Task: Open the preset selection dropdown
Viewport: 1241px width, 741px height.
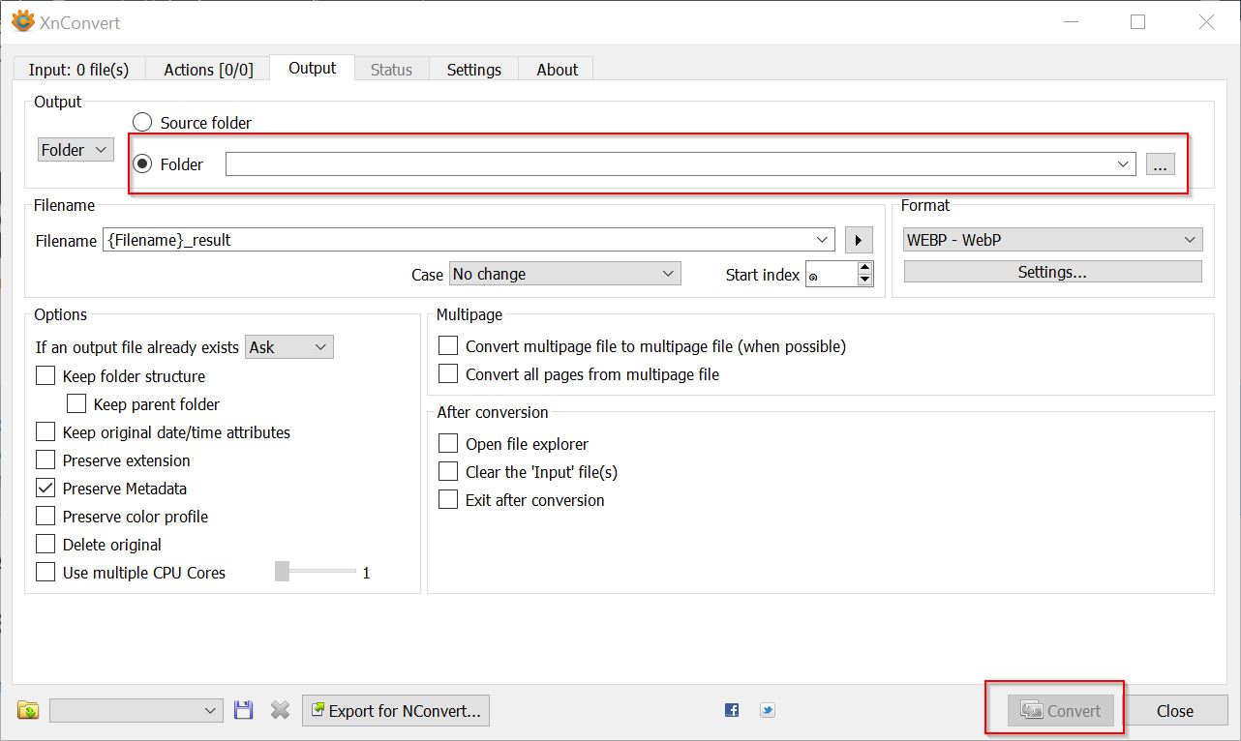Action: pyautogui.click(x=136, y=711)
